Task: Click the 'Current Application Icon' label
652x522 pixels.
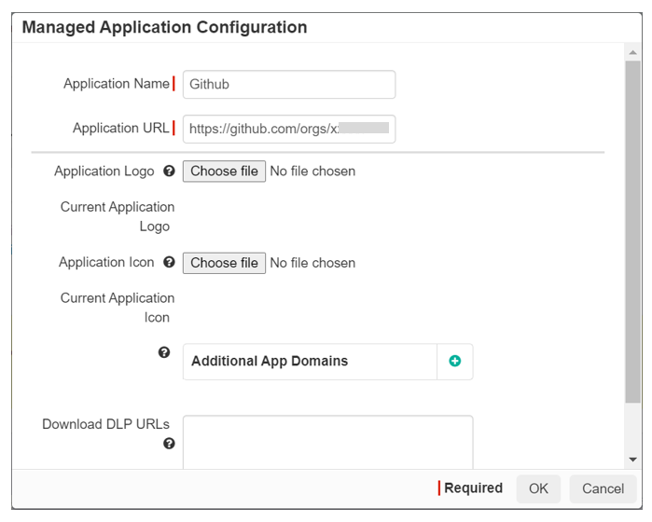Action: (x=118, y=308)
